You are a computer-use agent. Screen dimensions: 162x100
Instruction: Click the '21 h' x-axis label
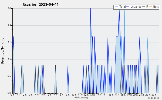pos(141,95)
